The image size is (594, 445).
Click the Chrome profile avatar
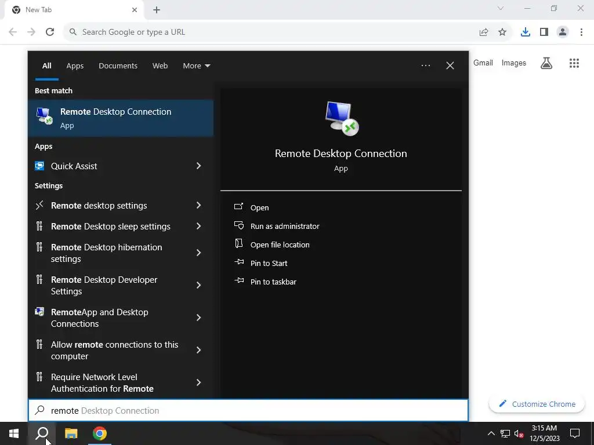pyautogui.click(x=563, y=32)
